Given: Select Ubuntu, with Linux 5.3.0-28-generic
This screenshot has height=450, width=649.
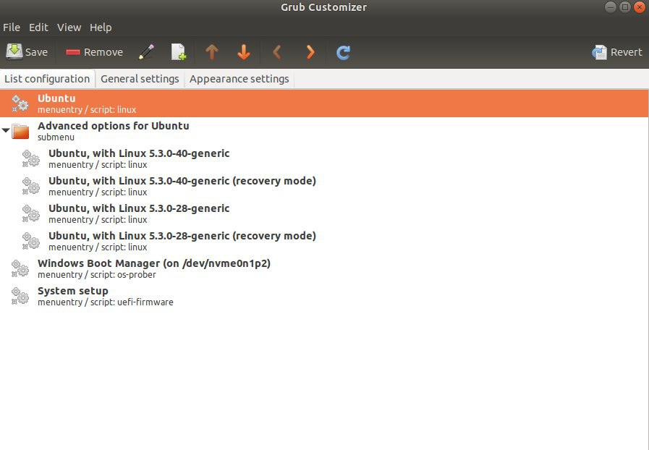Looking at the screenshot, I should 324,213.
